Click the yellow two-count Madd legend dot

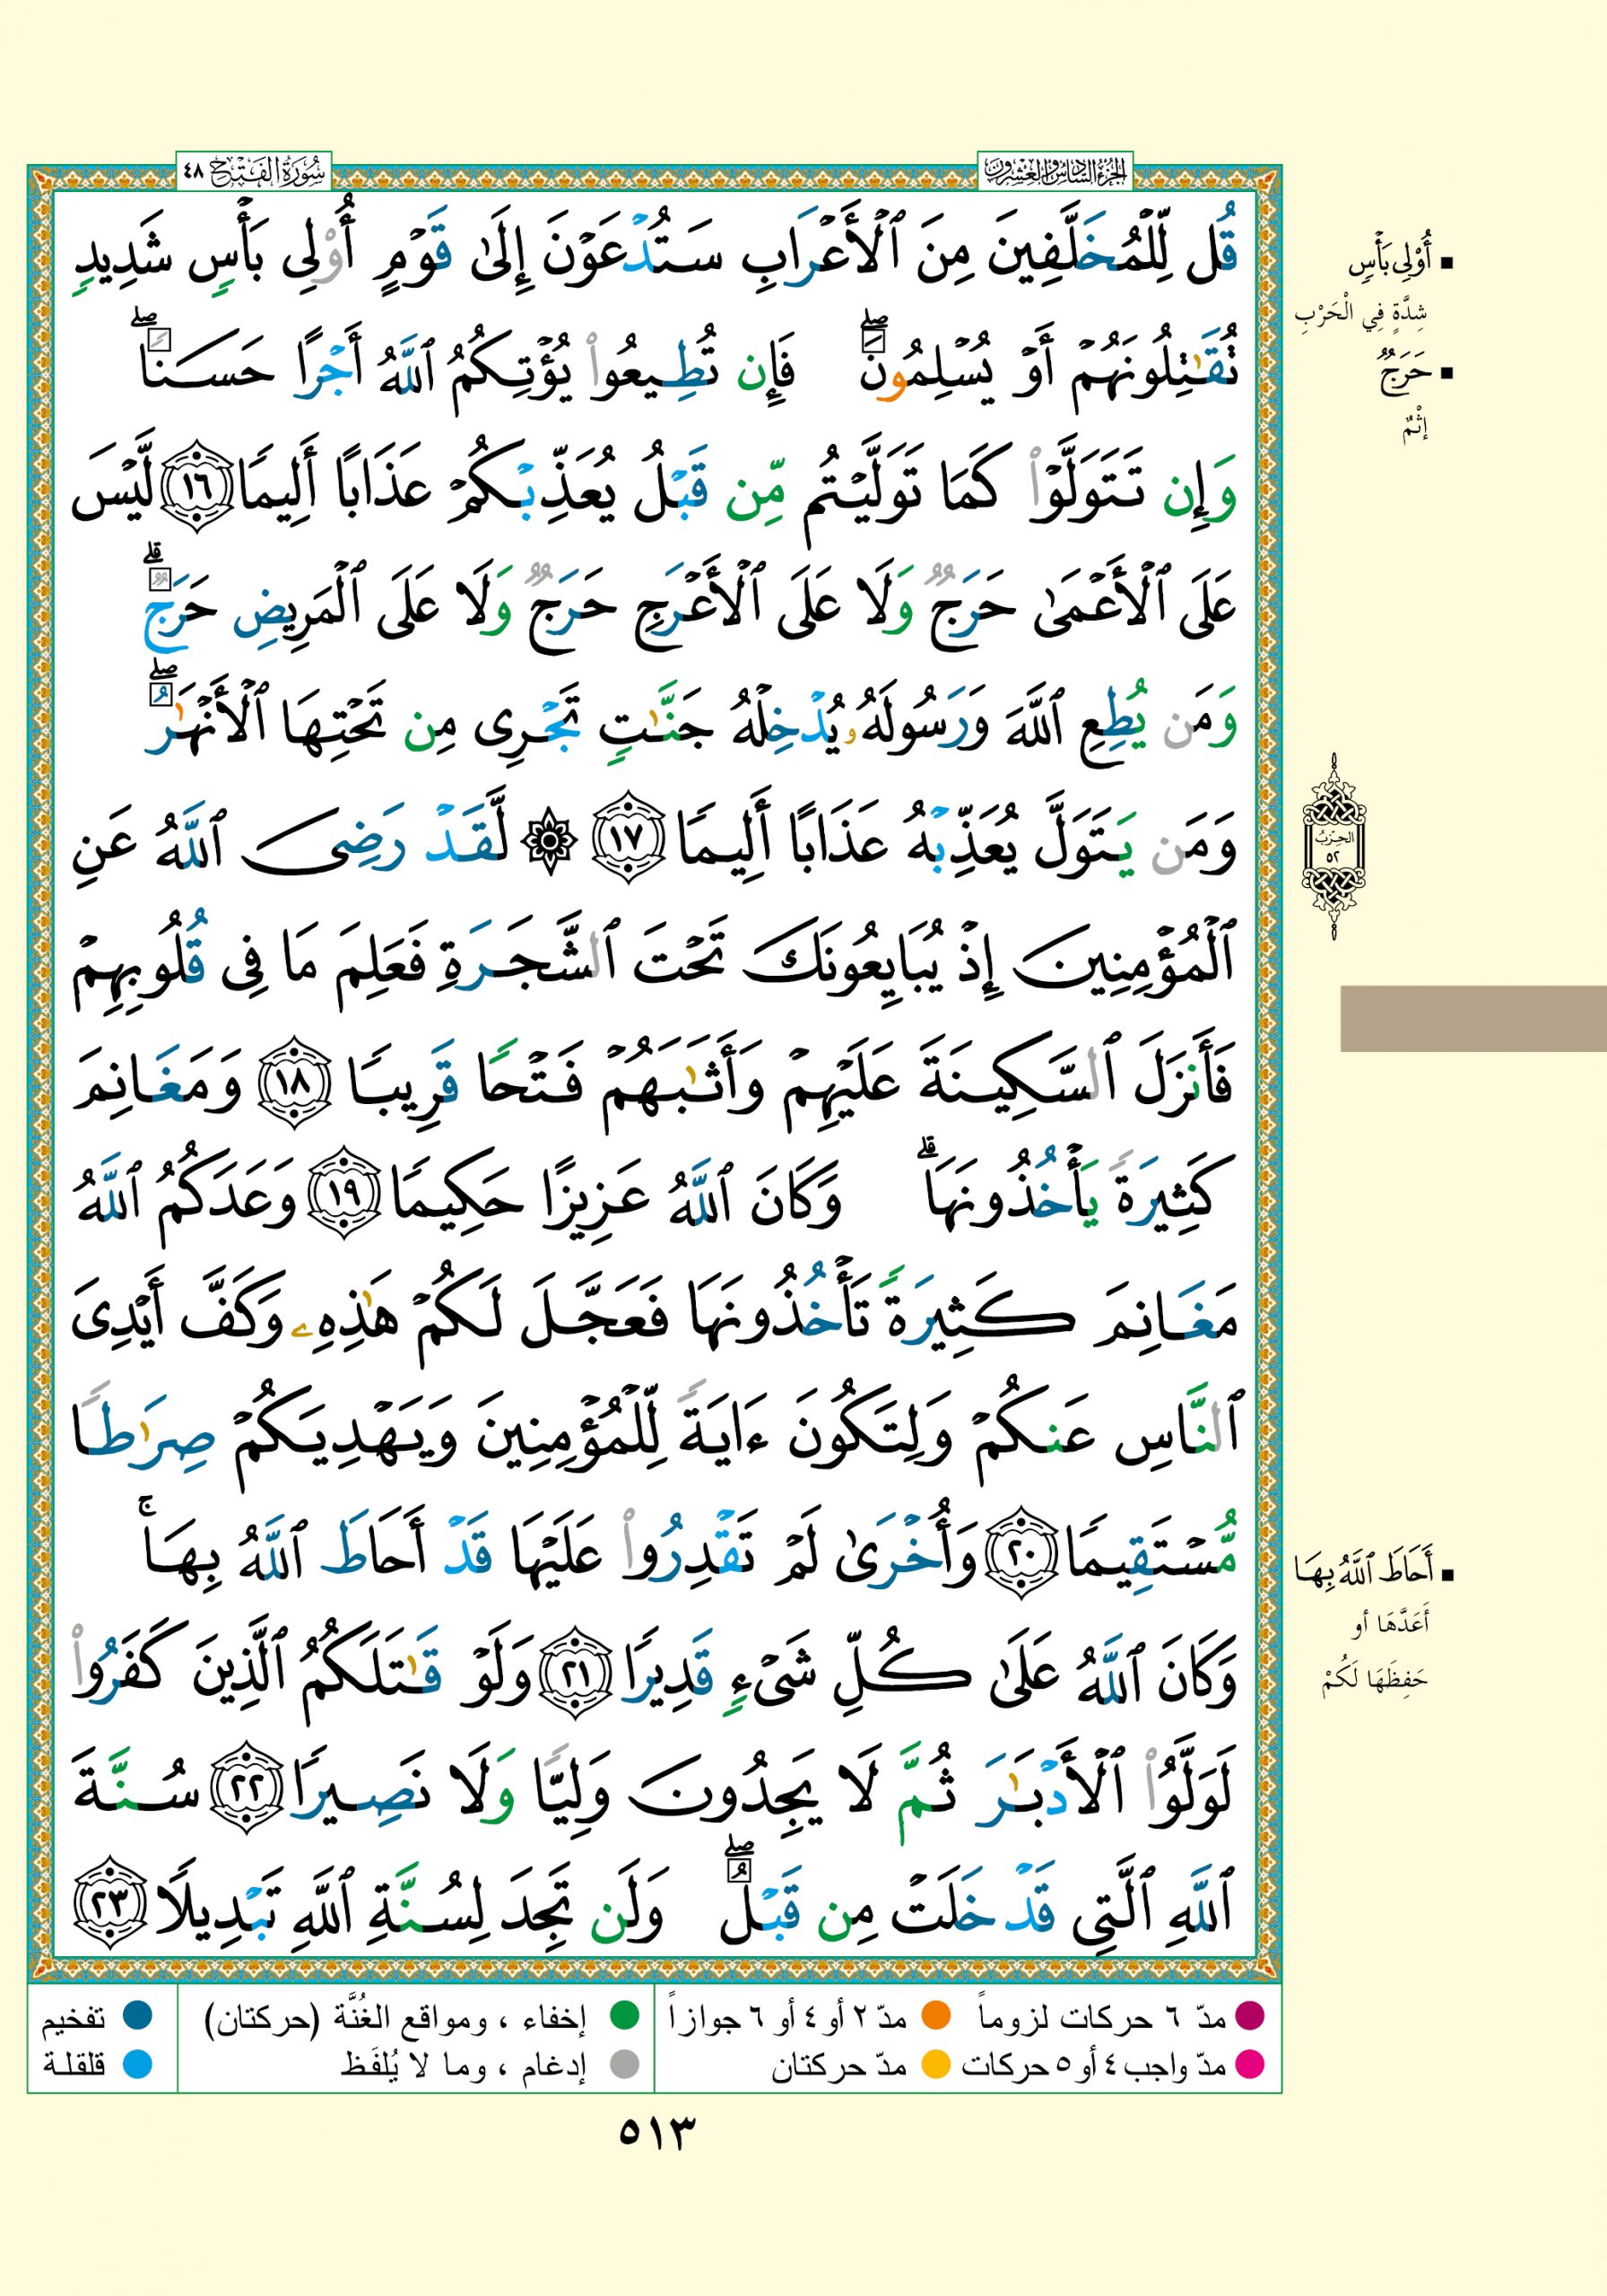935,2064
